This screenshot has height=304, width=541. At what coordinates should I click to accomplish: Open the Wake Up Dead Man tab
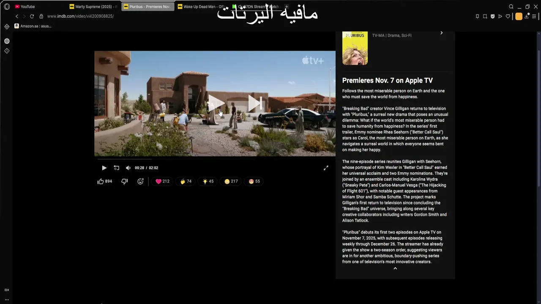click(x=201, y=7)
